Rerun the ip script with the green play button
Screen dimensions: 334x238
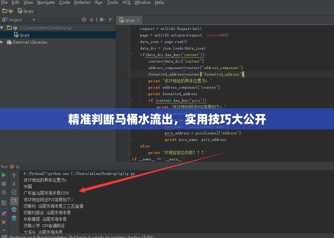click(x=4, y=175)
